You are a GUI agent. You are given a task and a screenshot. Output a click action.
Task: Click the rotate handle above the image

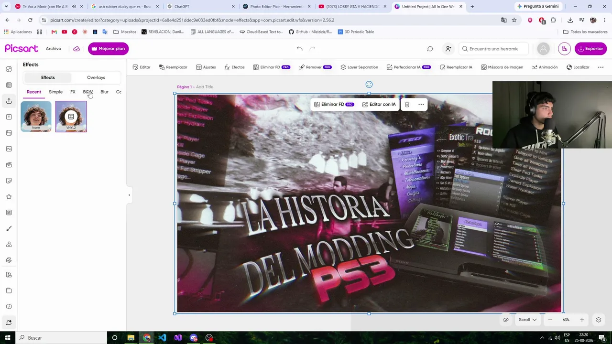coord(369,85)
